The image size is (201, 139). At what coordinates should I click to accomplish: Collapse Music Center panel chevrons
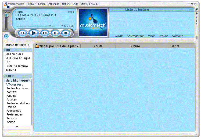28,45
